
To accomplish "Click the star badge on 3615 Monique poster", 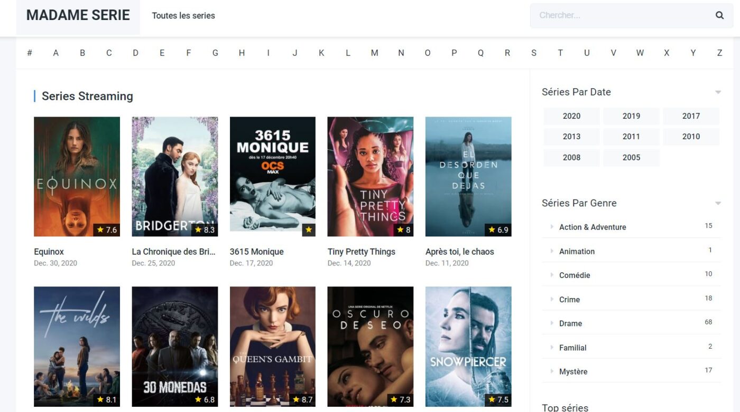I will [x=309, y=230].
